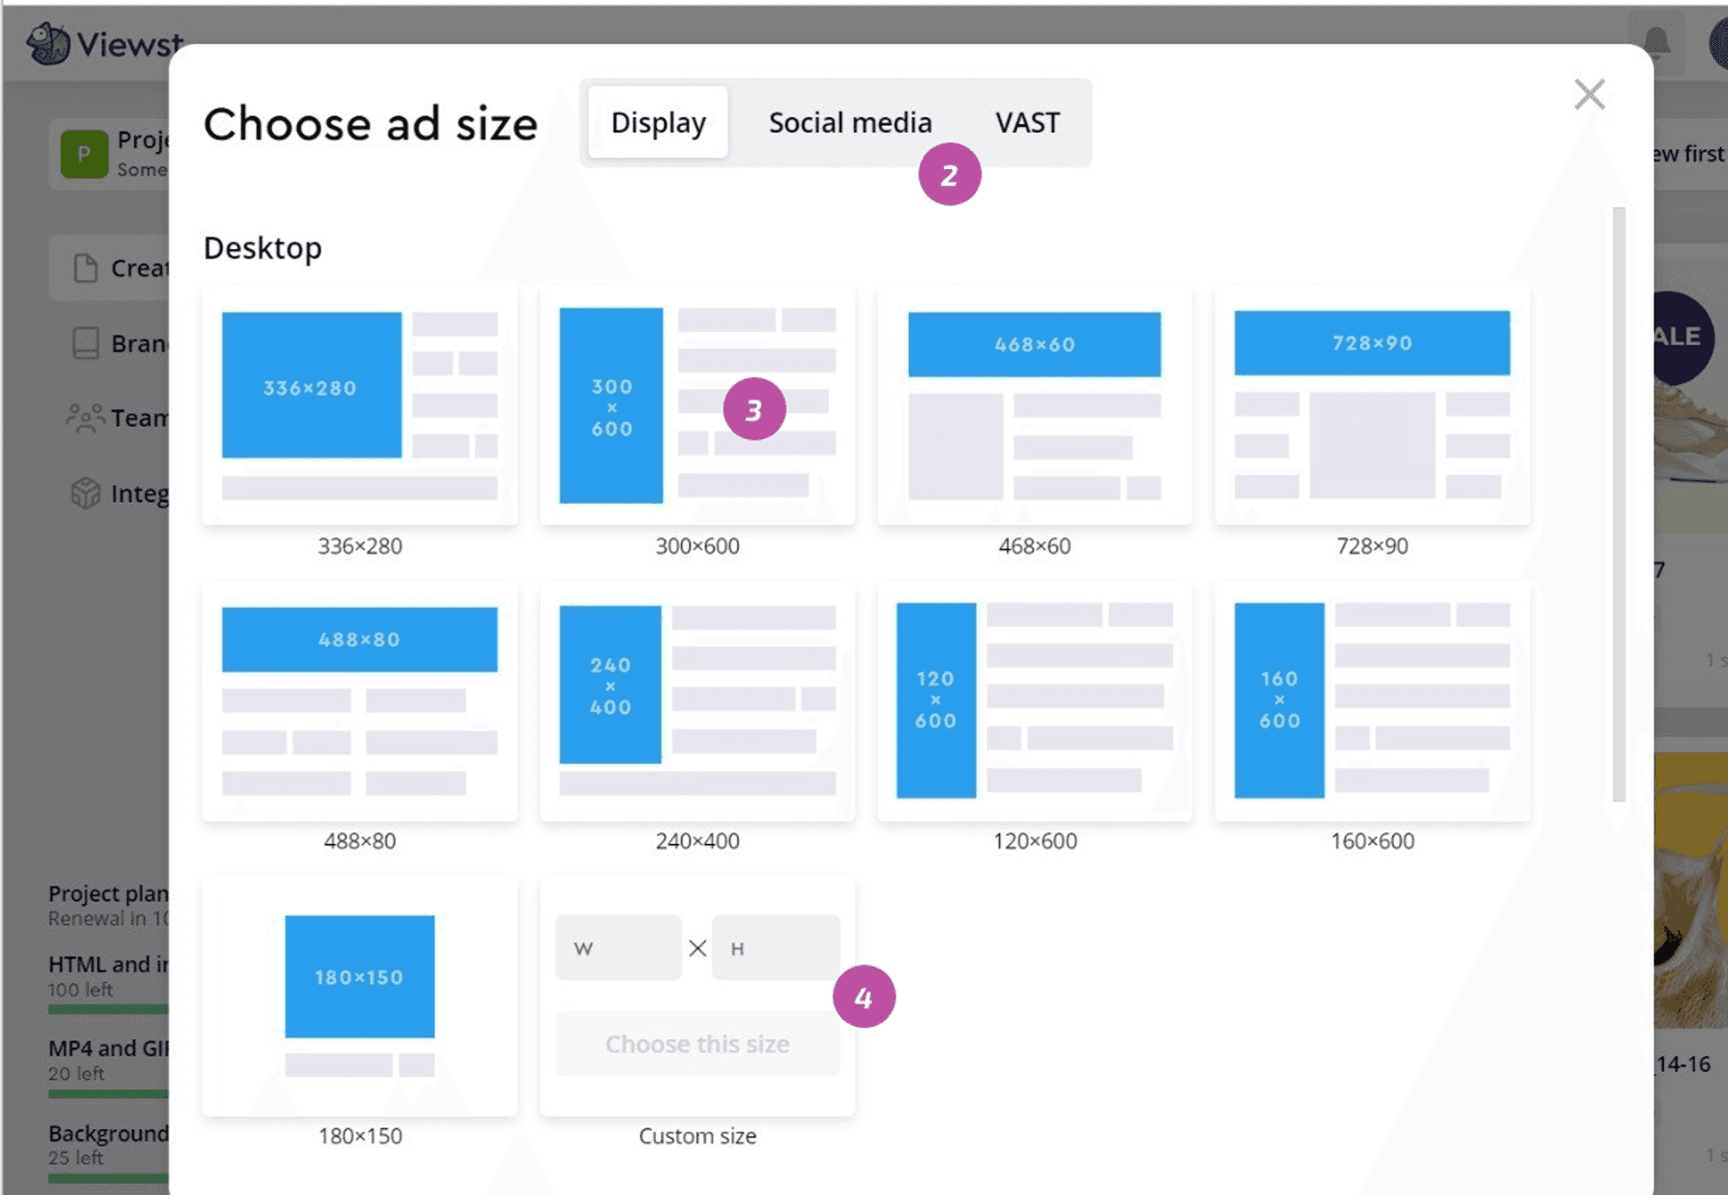This screenshot has width=1728, height=1195.
Task: Open Integrations cube icon in sidebar
Action: tap(85, 493)
